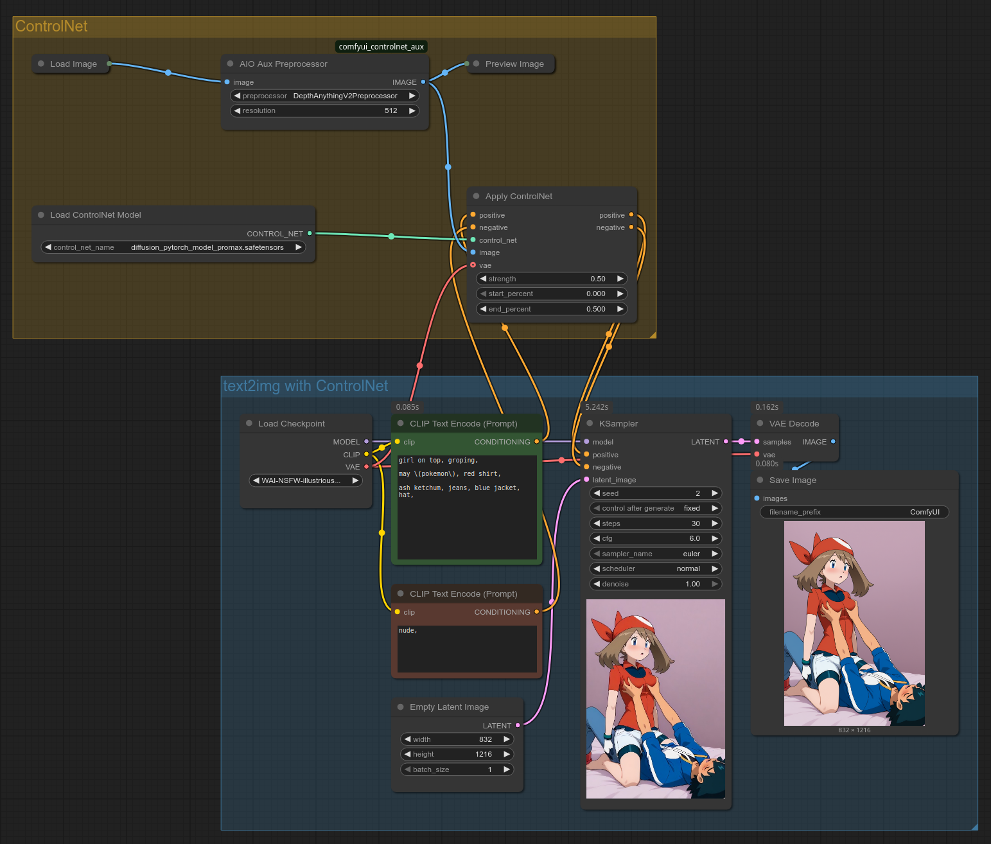The width and height of the screenshot is (991, 844).
Task: Click VAE Decode IMAGE output port
Action: point(833,442)
